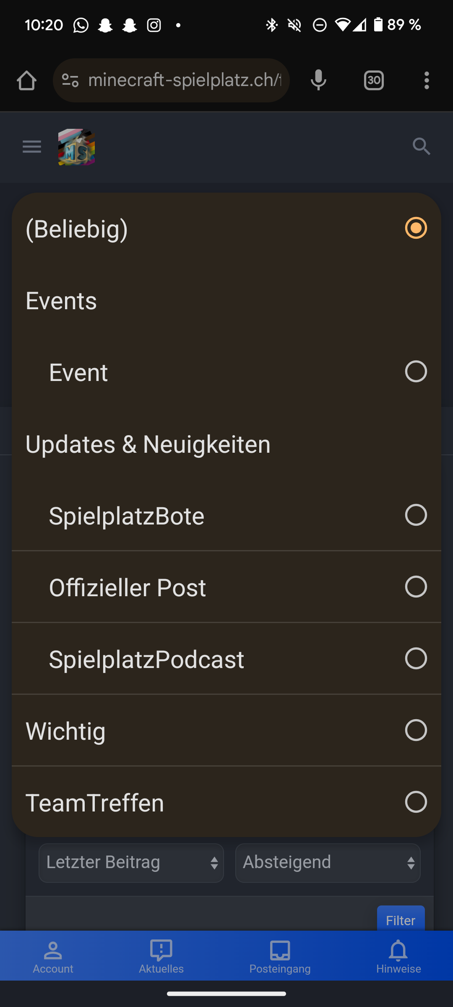
Task: Show Hinweise notifications bell
Action: (x=398, y=956)
